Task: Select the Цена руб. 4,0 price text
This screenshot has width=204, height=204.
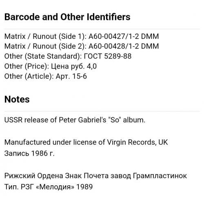Action: coord(74,67)
